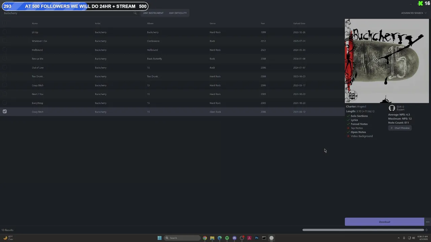This screenshot has width=431, height=242.
Task: Tick the checkbox for Lit Up
Action: click(5, 32)
